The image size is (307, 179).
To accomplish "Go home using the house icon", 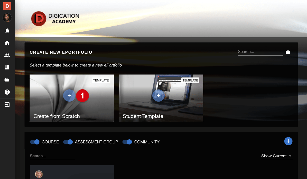I will coord(7,43).
